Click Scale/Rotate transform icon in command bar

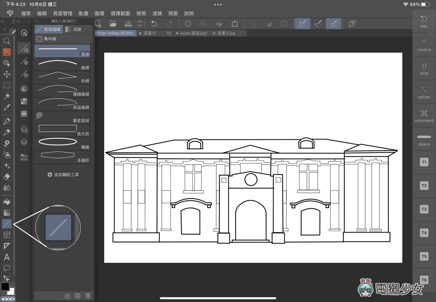[x=235, y=24]
